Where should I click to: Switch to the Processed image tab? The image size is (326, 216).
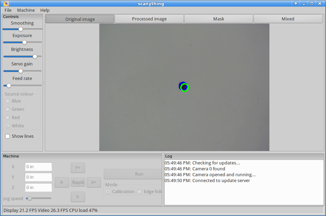(x=149, y=19)
